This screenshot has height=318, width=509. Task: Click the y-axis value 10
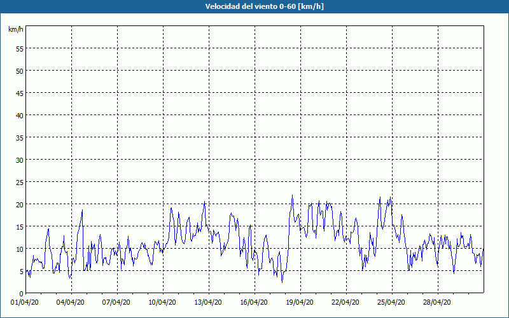pyautogui.click(x=20, y=249)
